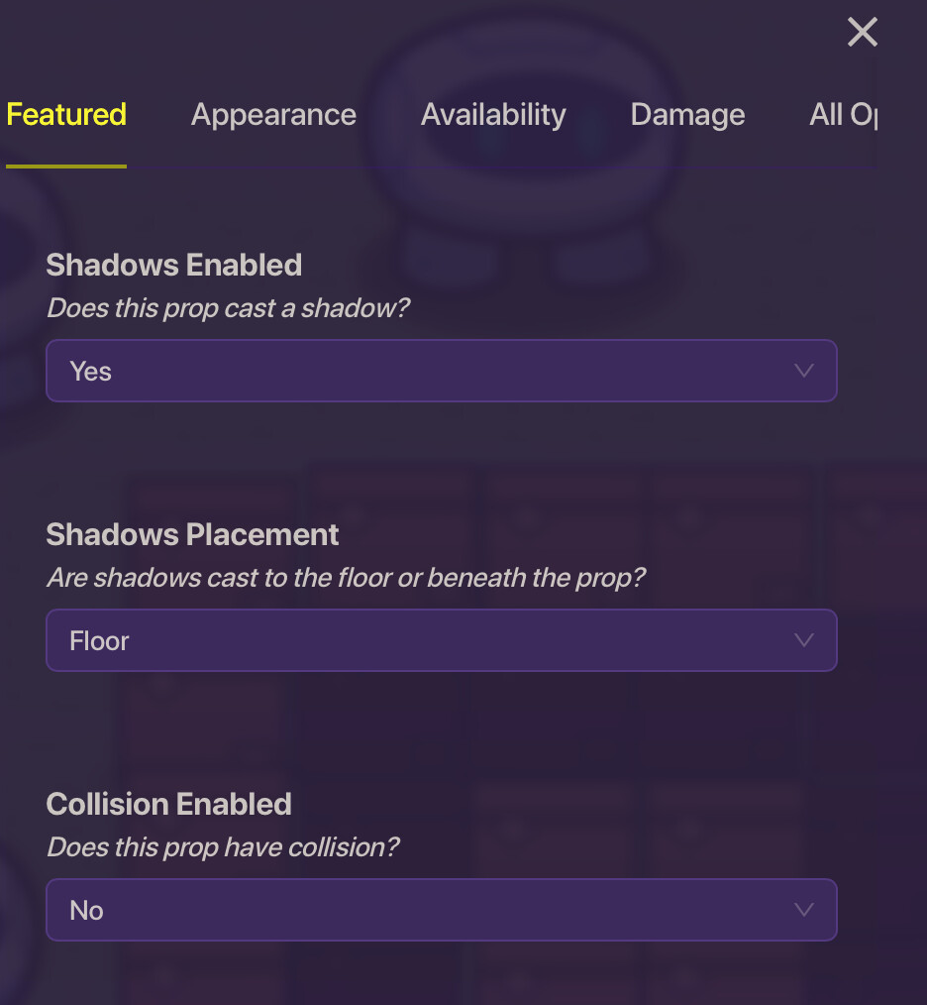
Task: Click the "Yes" value for shadows
Action: 91,372
